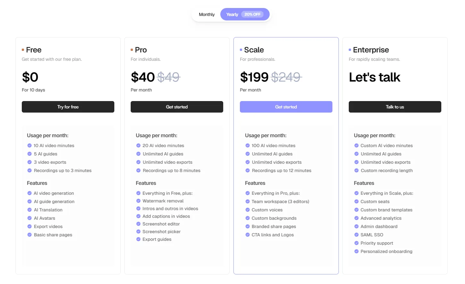This screenshot has width=465, height=284.
Task: Click Get started under Pro plan
Action: (x=177, y=107)
